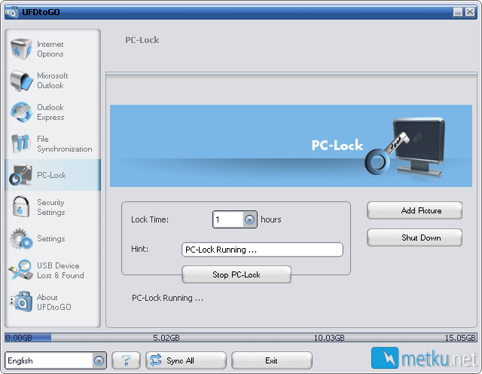Open Security Settings label in sidebar
The width and height of the screenshot is (482, 374).
(x=50, y=207)
